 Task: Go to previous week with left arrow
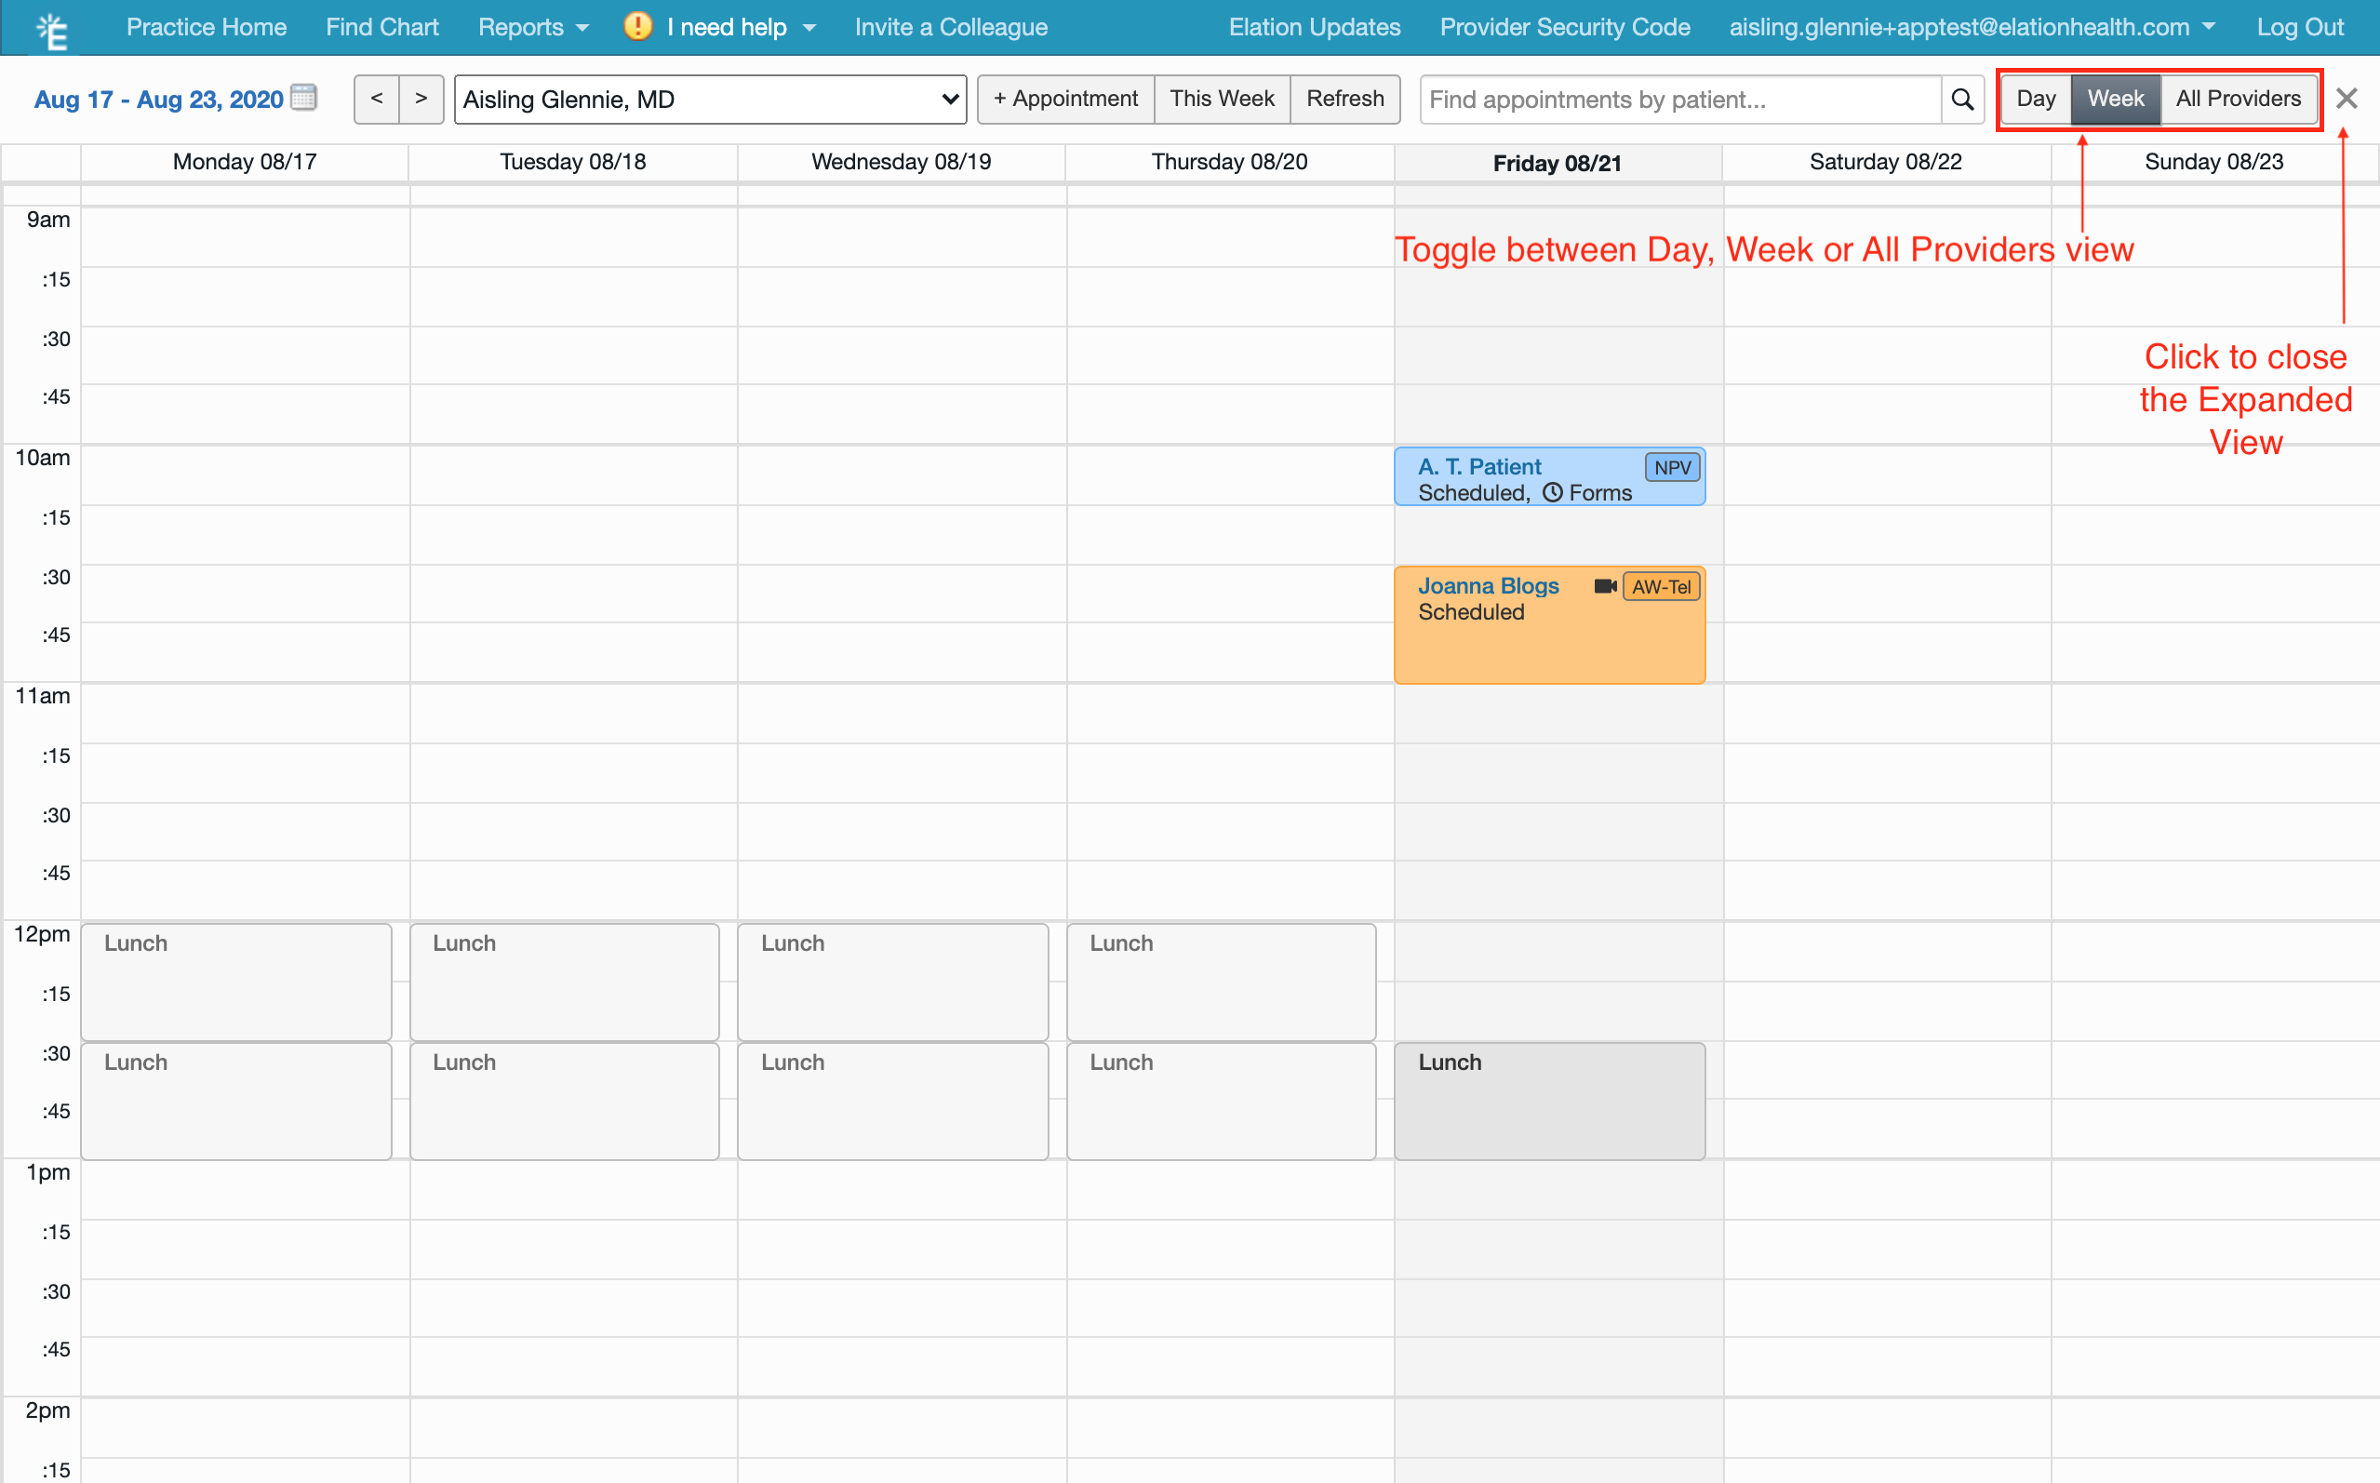376,99
